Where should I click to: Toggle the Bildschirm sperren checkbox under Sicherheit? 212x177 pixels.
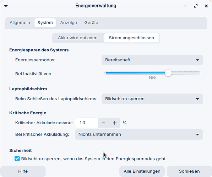[x=17, y=159]
